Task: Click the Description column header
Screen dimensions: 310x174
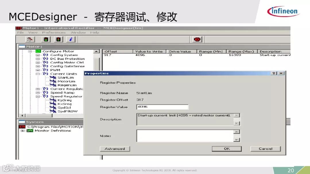Action: tap(274, 52)
